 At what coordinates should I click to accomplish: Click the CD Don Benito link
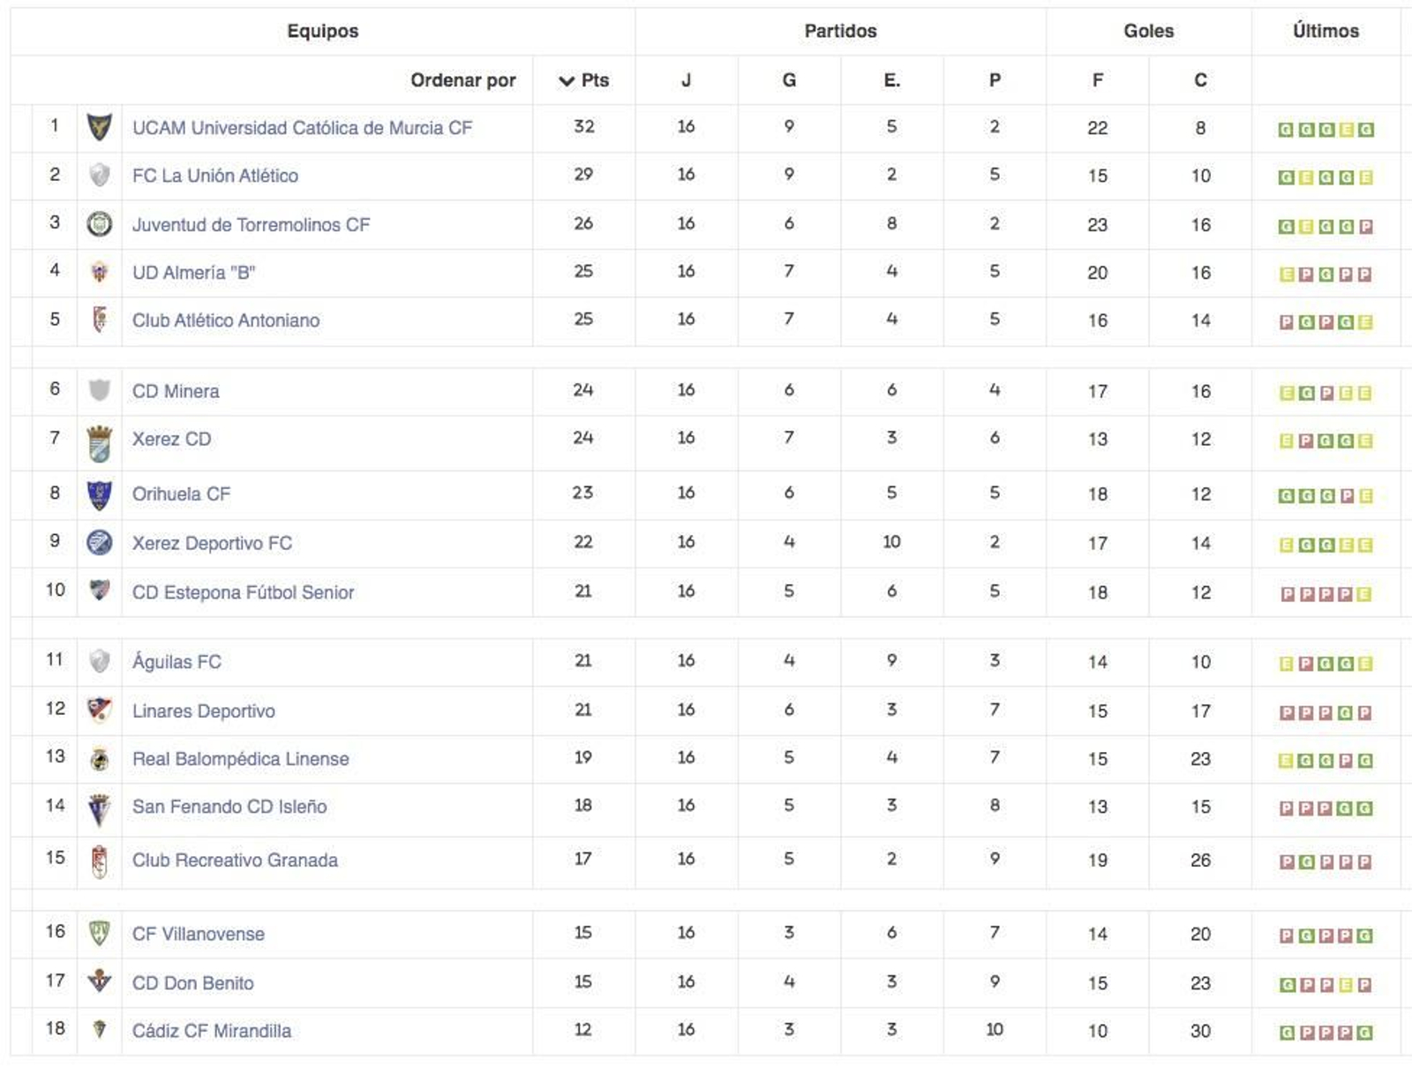192,982
